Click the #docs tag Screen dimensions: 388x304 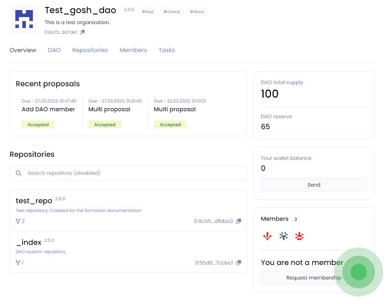pos(196,12)
